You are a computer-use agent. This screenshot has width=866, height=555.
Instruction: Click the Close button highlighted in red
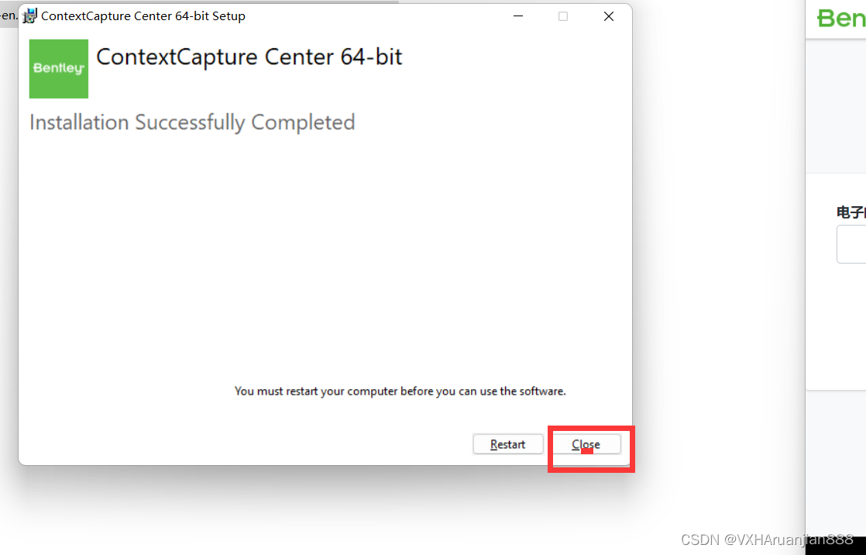(x=586, y=443)
